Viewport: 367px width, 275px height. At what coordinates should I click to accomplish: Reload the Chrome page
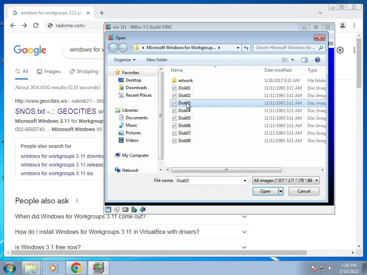[x=36, y=25]
